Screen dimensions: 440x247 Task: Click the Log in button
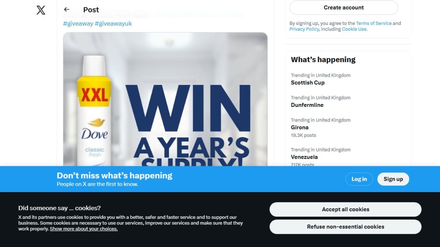click(x=359, y=179)
